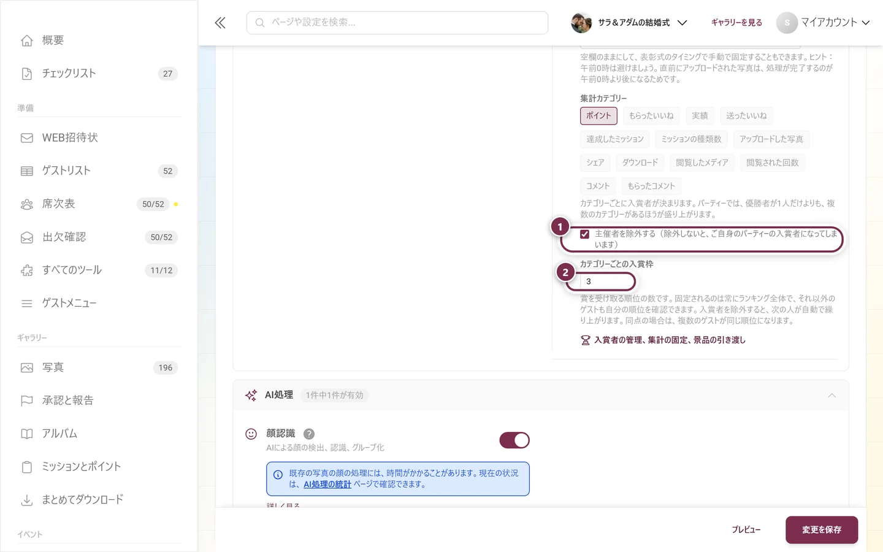Image resolution: width=883 pixels, height=552 pixels.
Task: Toggle the ダウンロード category chip
Action: [640, 163]
